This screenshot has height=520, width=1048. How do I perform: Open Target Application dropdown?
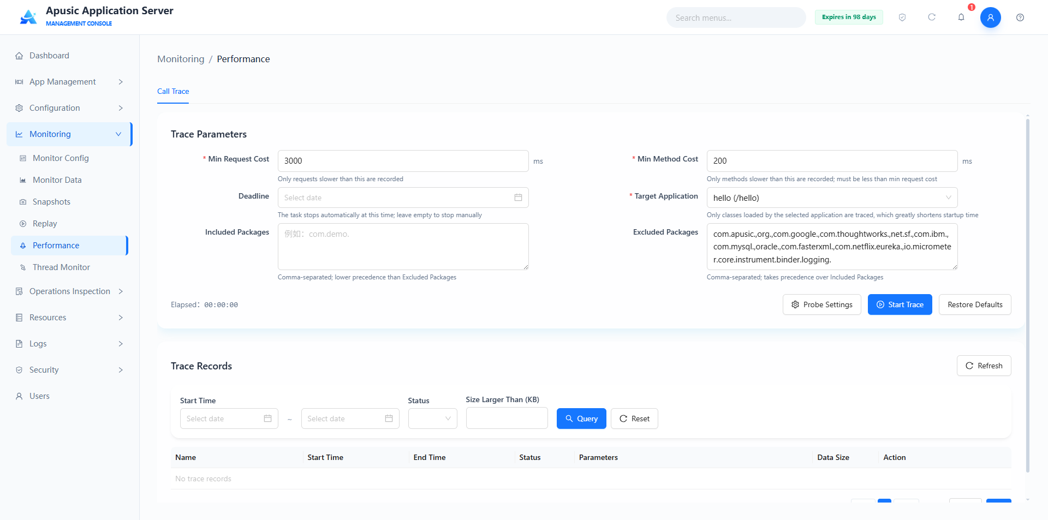coord(832,198)
